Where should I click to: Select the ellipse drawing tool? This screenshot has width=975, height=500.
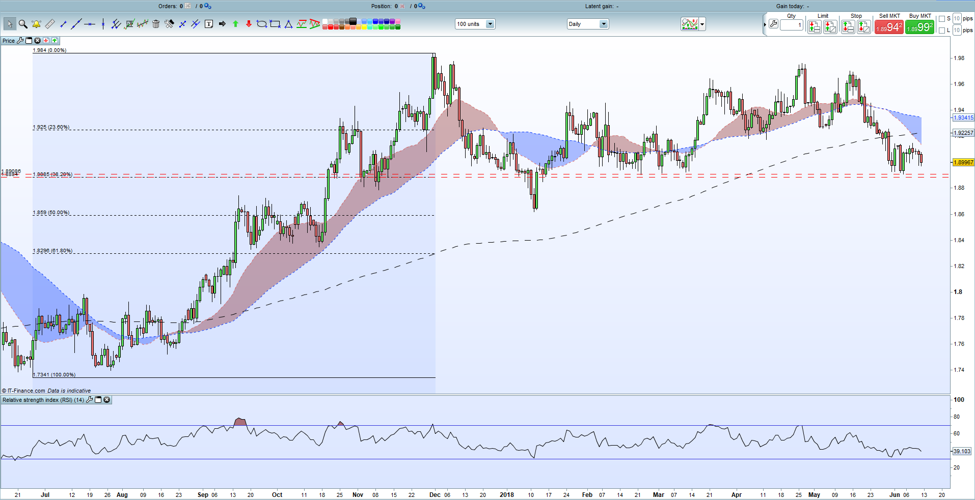(x=262, y=24)
